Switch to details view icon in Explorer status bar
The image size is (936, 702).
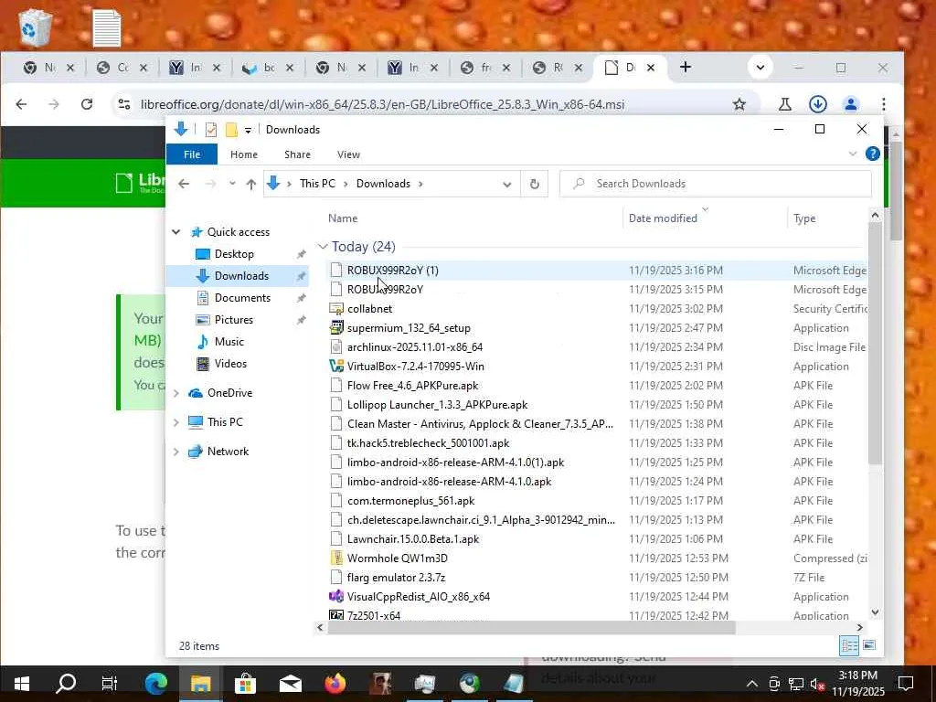pos(849,645)
